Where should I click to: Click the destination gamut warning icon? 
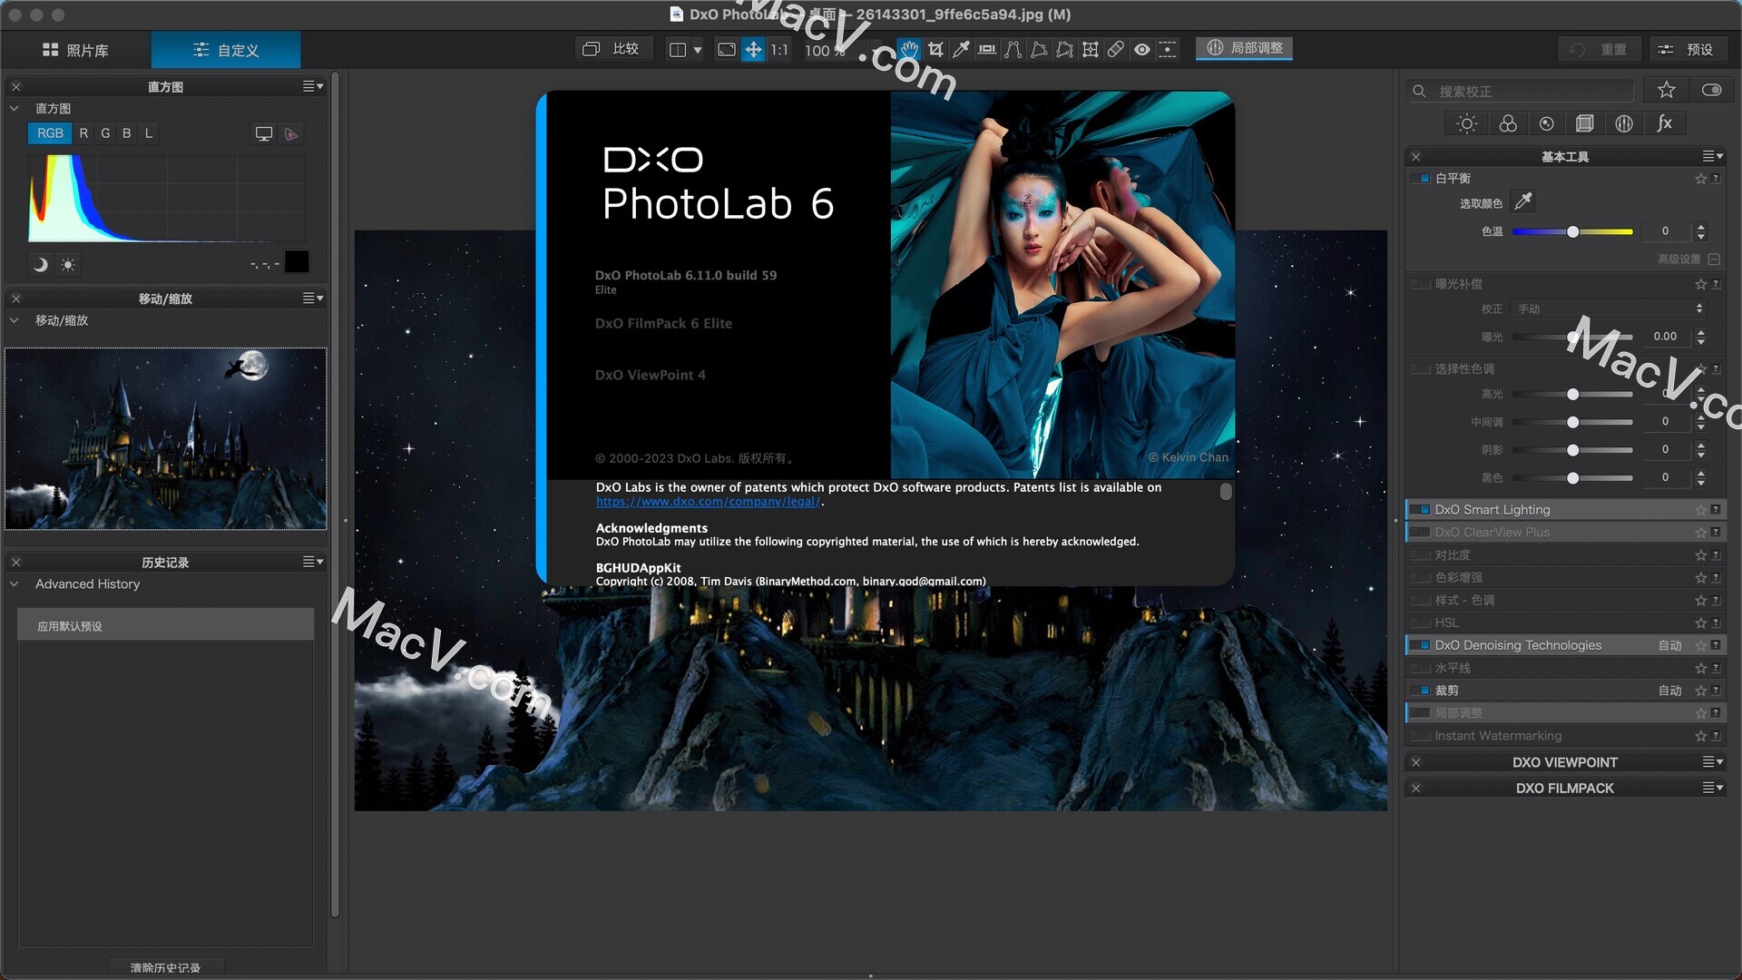pyautogui.click(x=291, y=133)
